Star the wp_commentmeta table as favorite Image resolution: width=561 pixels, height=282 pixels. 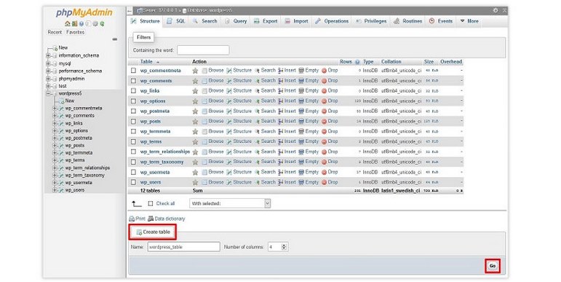pyautogui.click(x=195, y=71)
